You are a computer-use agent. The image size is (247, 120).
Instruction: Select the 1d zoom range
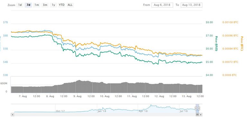20,5
